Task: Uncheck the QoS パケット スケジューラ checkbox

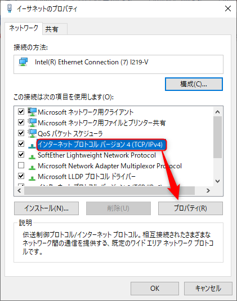Action: coord(21,133)
